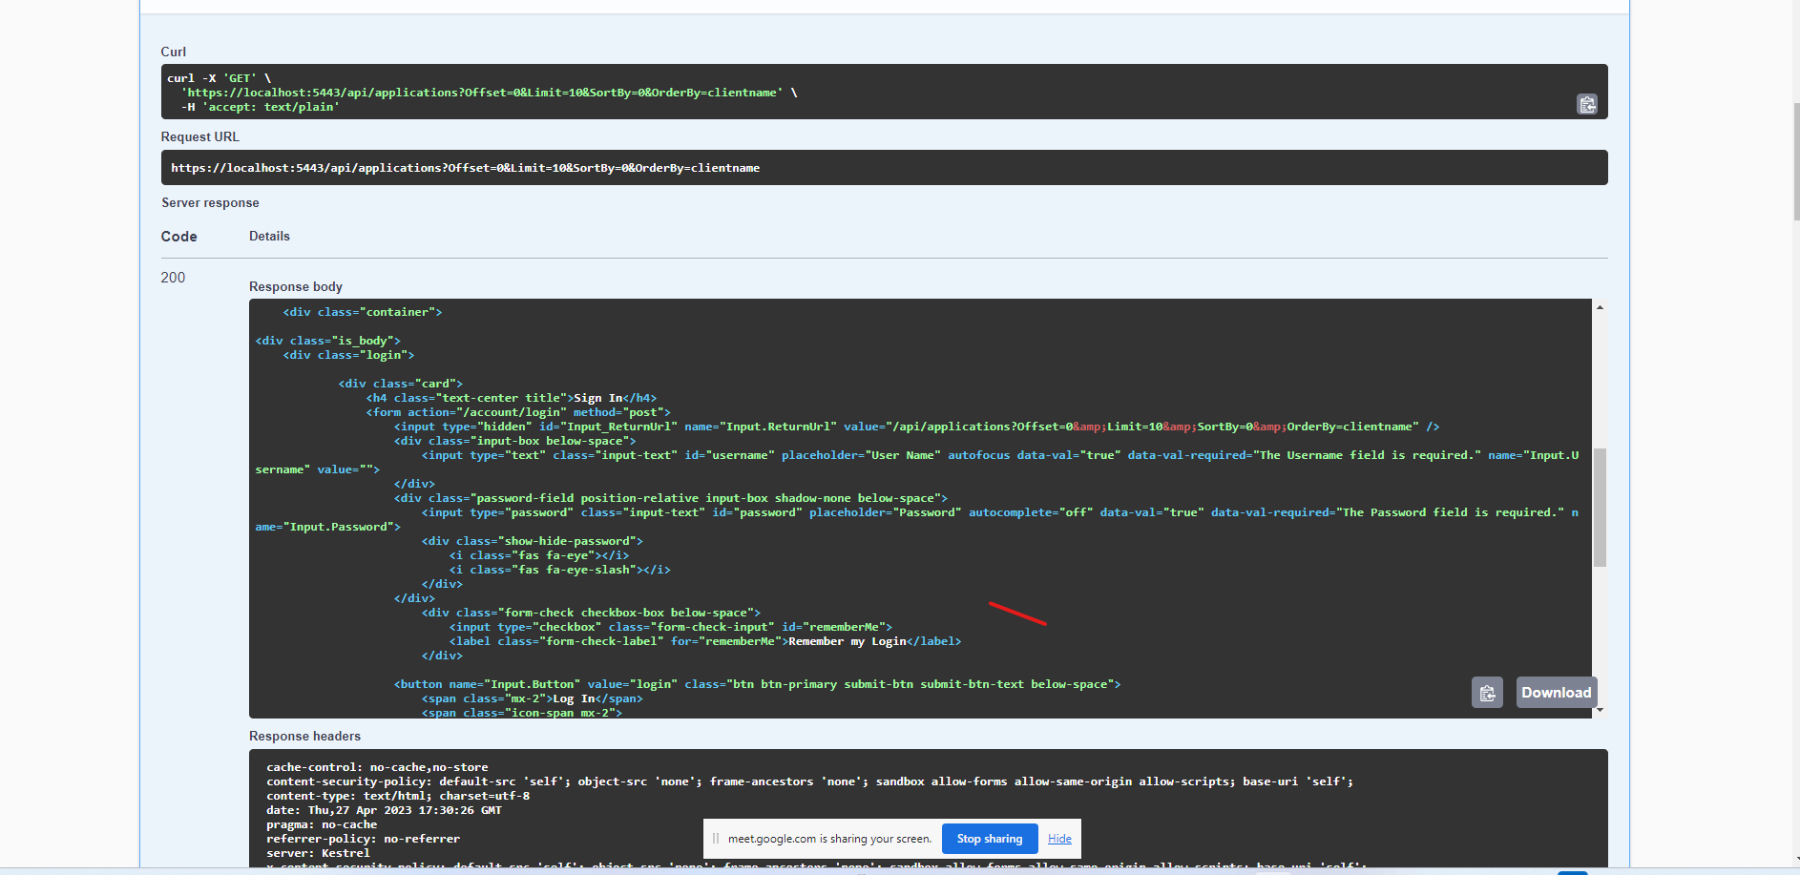Click the "referrer-policy: no-referrer" header line
1800x875 pixels.
363,839
